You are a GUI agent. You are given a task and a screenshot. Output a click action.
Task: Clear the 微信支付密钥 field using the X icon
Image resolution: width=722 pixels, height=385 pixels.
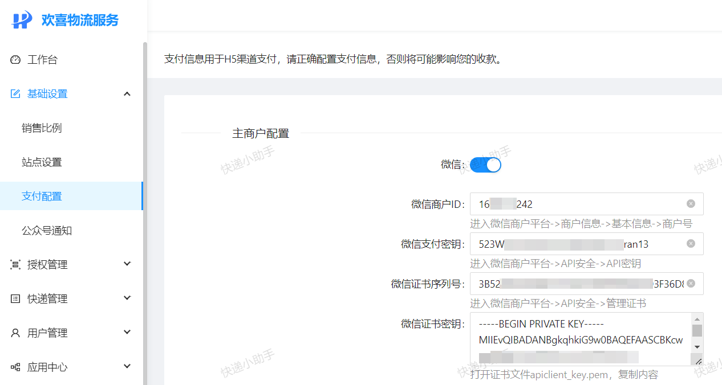[691, 244]
